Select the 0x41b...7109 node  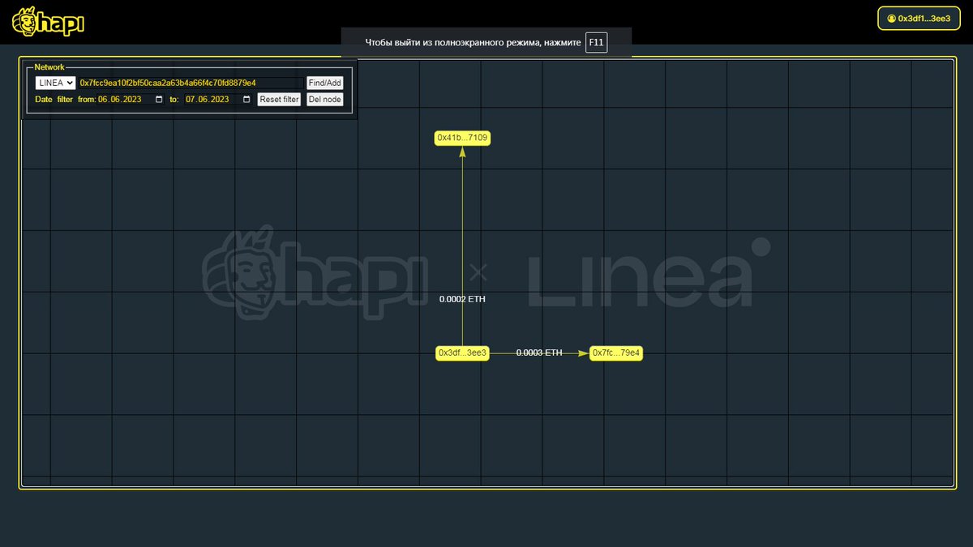click(x=462, y=138)
